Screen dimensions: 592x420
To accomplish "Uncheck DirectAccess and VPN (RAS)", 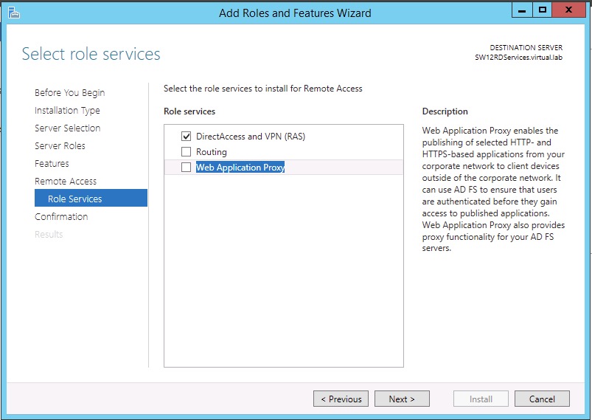I will (x=186, y=136).
